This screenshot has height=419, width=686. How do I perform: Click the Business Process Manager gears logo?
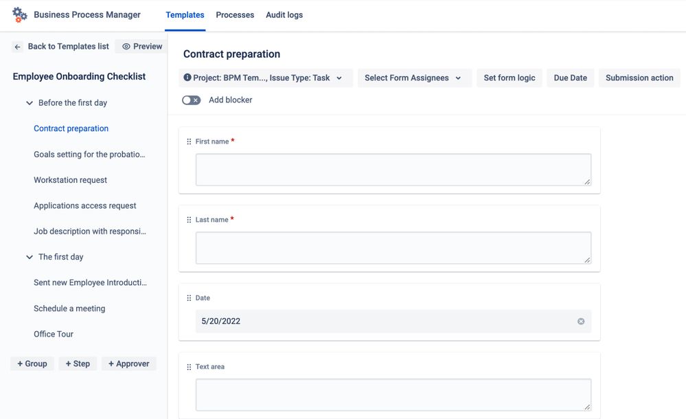click(x=20, y=15)
